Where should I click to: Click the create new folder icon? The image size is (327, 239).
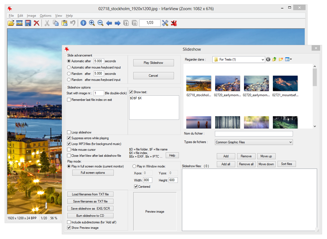click(x=281, y=59)
